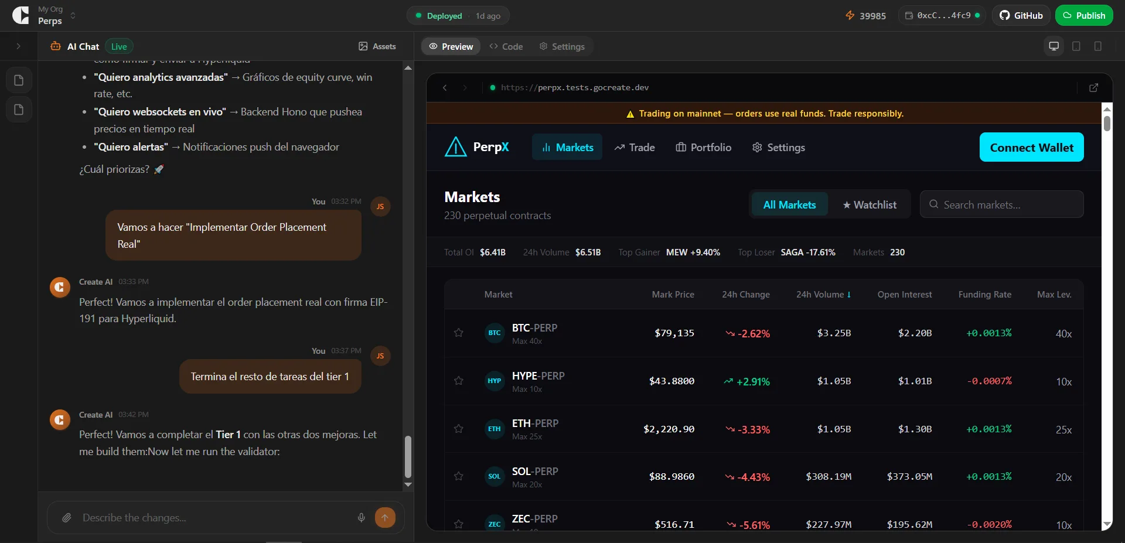Click the PerpX logo
The height and width of the screenshot is (543, 1125).
(x=477, y=147)
